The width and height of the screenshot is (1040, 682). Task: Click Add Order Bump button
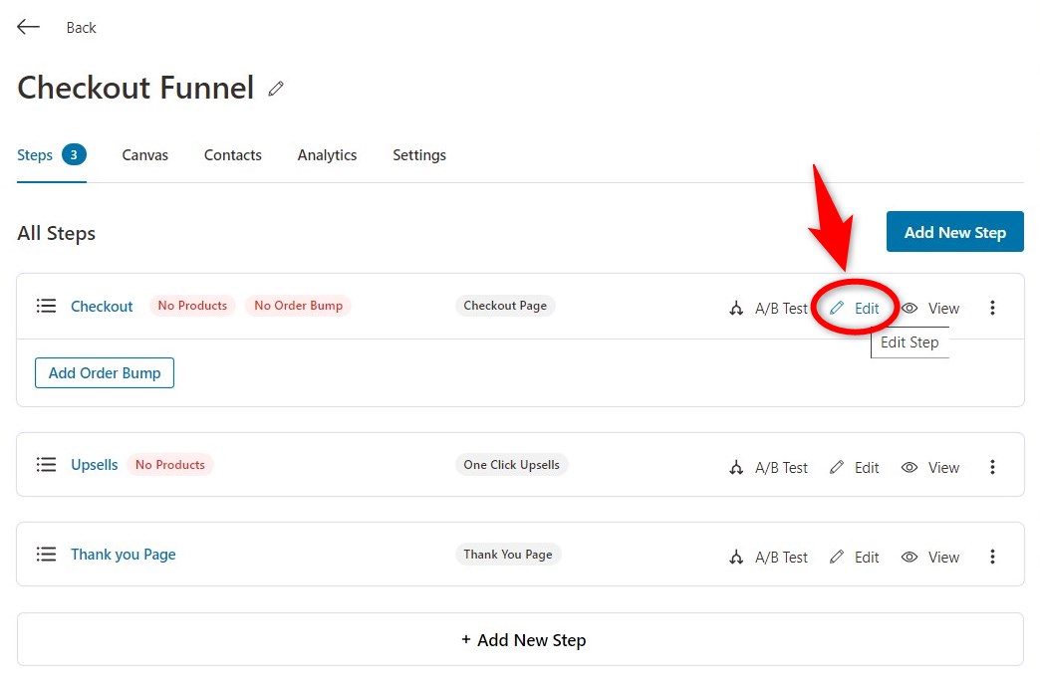click(x=105, y=373)
